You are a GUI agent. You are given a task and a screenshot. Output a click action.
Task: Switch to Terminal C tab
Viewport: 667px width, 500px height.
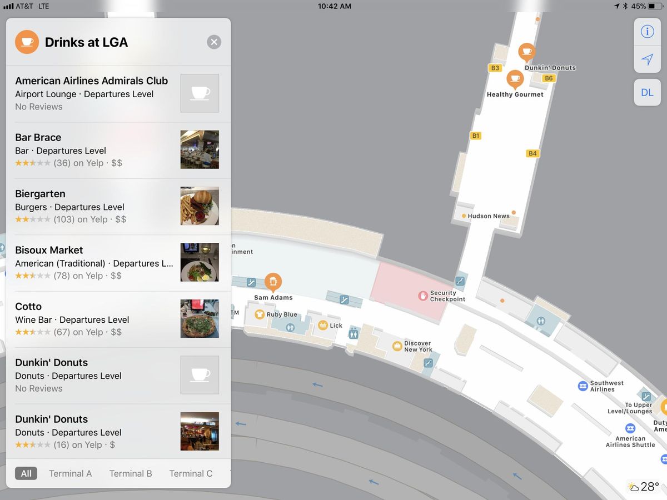point(191,473)
